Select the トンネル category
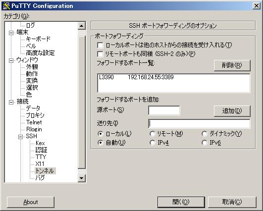The width and height of the screenshot is (263, 211). (45, 171)
